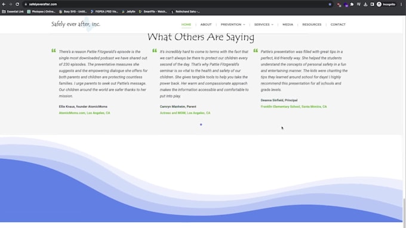Reload the page with the refresh icon

point(17,4)
